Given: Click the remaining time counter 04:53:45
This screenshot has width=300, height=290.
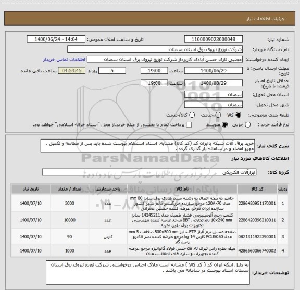Looking at the screenshot, I should (x=72, y=71).
